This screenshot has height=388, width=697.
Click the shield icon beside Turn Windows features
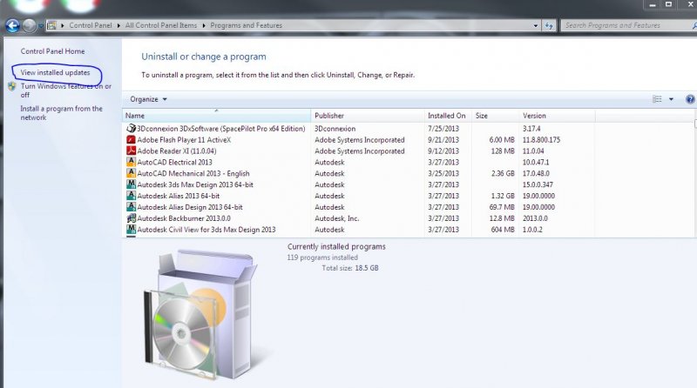pos(12,87)
